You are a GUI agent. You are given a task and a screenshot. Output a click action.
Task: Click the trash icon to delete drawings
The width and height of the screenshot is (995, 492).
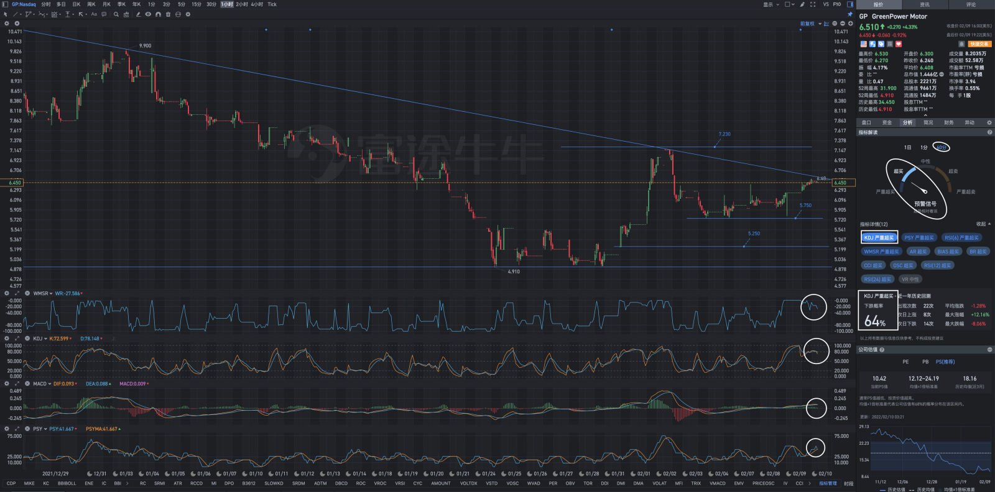[x=168, y=14]
